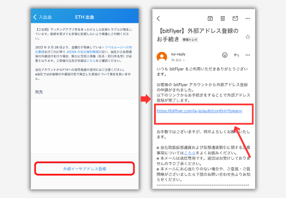Click the no-reply sender name
Image resolution: width=286 pixels, height=198 pixels.
click(x=178, y=54)
